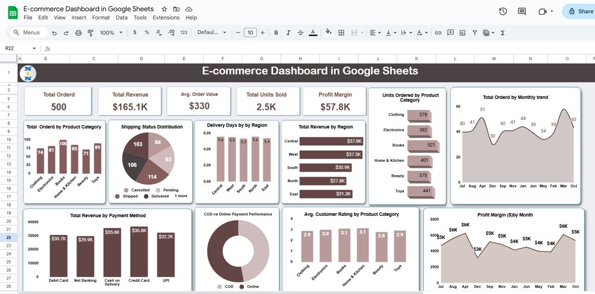Click the Google Sheets home icon
Screen dimensions: 595x294
[13, 13]
